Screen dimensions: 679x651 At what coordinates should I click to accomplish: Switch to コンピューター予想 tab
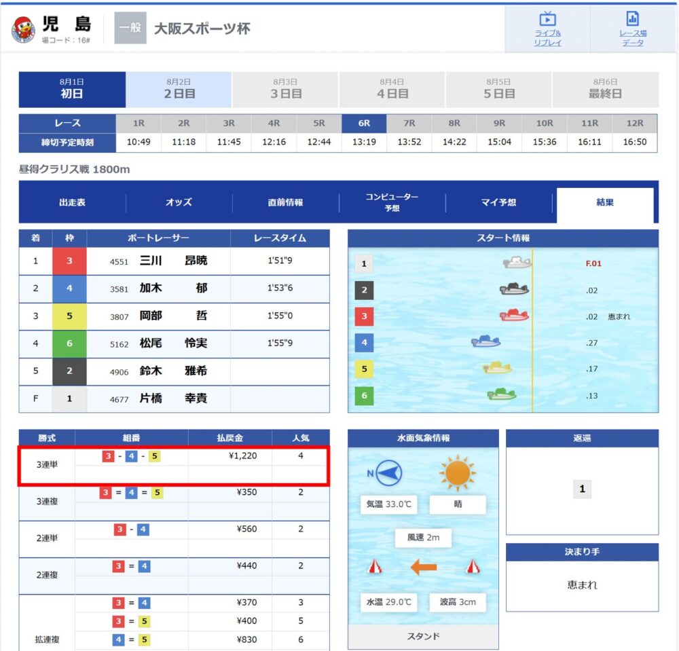(392, 202)
